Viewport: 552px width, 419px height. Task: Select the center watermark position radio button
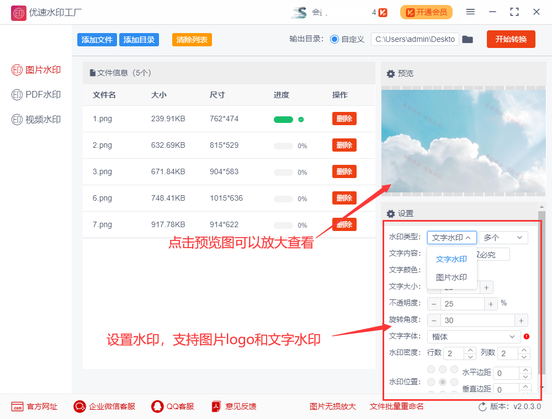442,382
